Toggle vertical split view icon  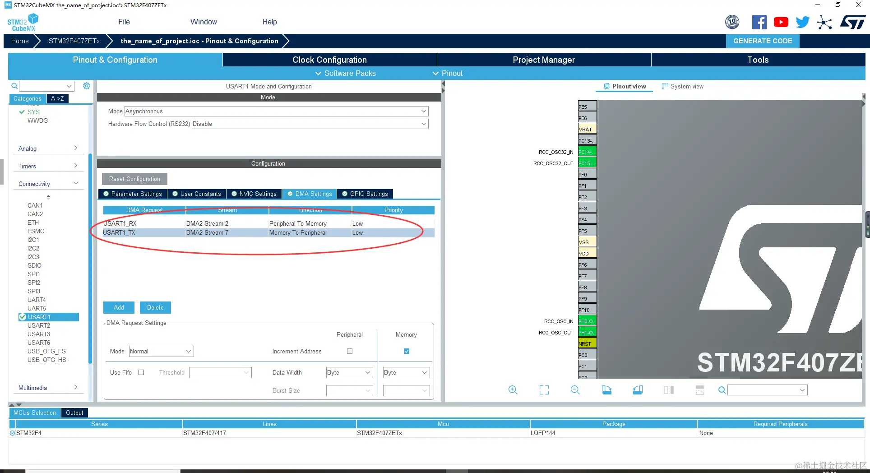pos(669,390)
